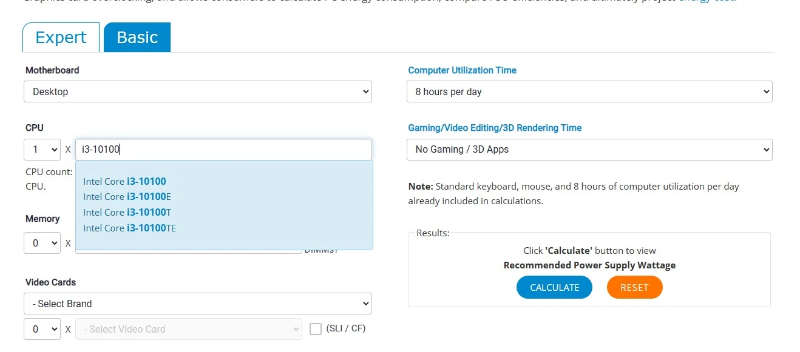Open the Motherboard Desktop dropdown
The image size is (800, 352).
tap(198, 91)
